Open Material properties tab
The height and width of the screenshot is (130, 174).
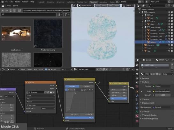[137, 116]
